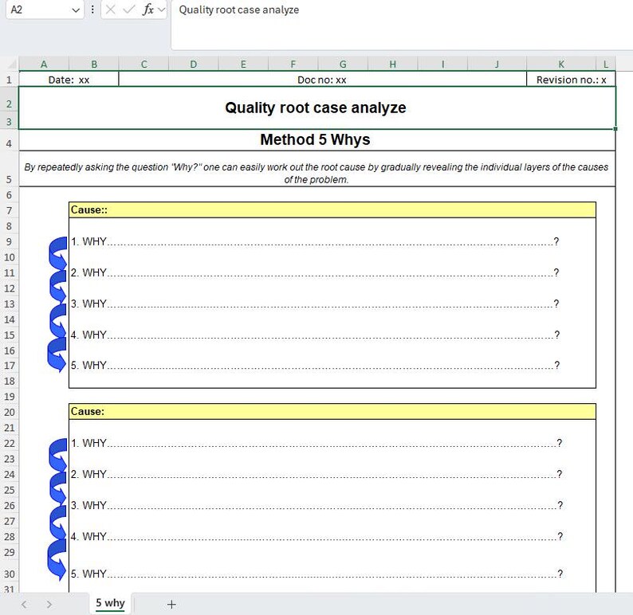Click the Enter checkmark icon in formula bar
633x615 pixels.
pos(129,10)
